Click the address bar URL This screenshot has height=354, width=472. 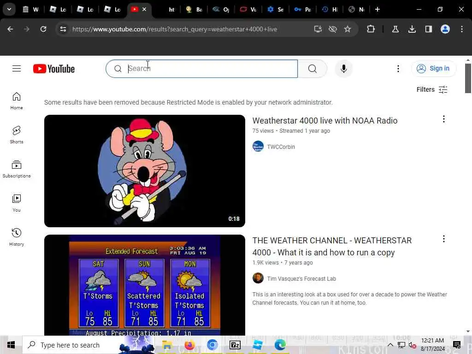(x=175, y=29)
